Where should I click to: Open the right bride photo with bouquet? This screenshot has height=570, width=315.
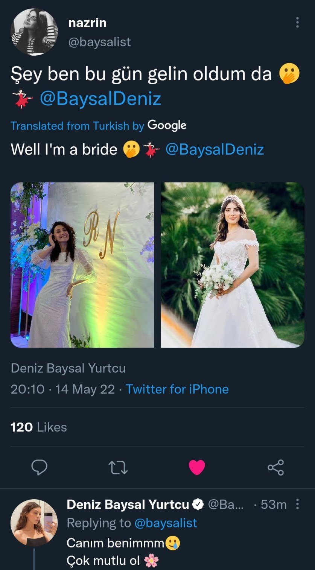click(x=233, y=265)
